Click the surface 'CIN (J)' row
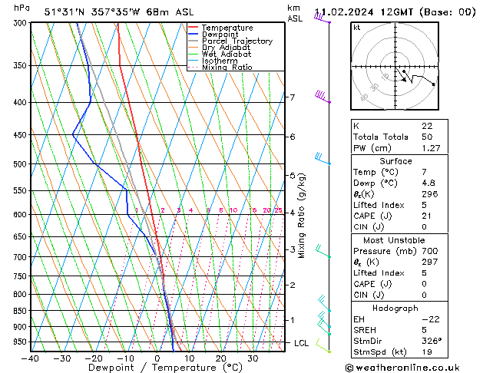483x373 pixels. 399,227
